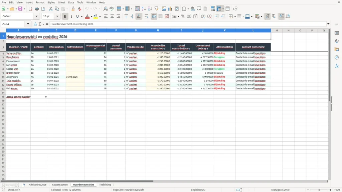The height and width of the screenshot is (192, 342).
Task: Click zoom in plus button
Action: [330, 190]
